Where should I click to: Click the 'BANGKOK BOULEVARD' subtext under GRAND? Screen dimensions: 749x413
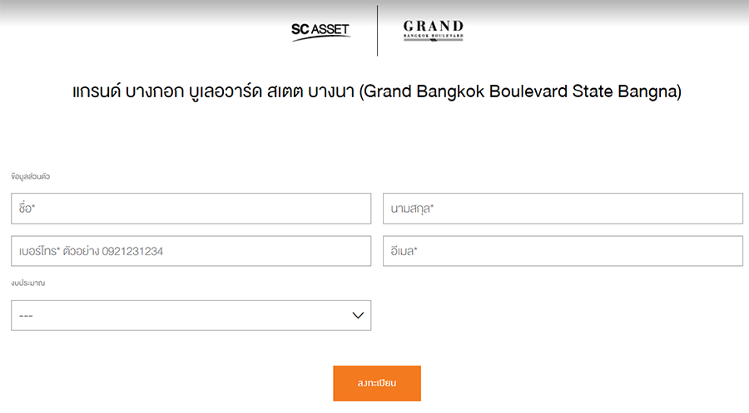click(x=433, y=37)
